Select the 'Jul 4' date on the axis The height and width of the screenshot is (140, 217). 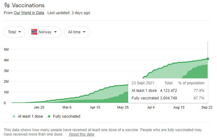click(x=151, y=107)
